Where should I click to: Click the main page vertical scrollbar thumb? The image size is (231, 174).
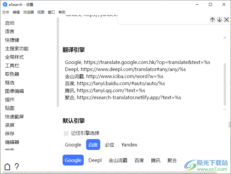(x=229, y=124)
